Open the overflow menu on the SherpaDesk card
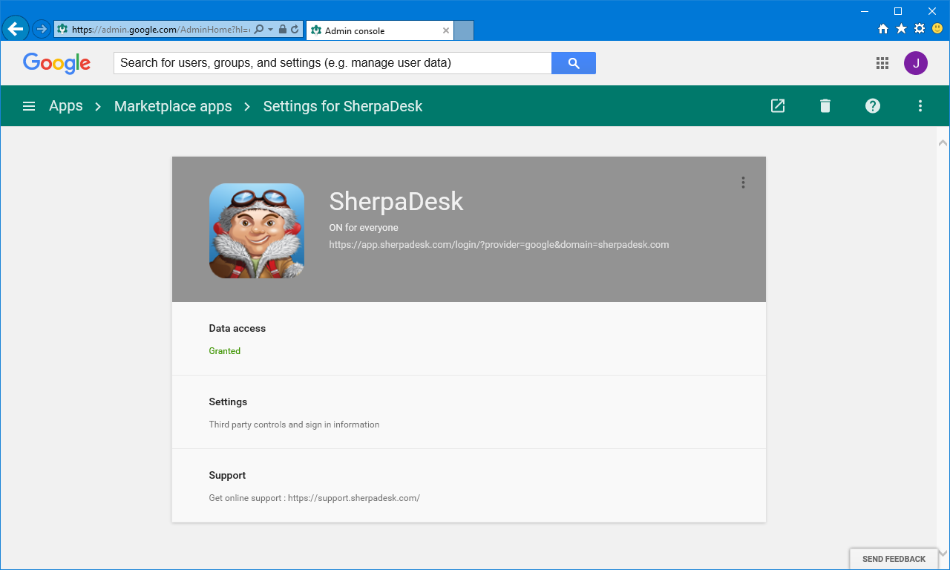 click(x=743, y=182)
